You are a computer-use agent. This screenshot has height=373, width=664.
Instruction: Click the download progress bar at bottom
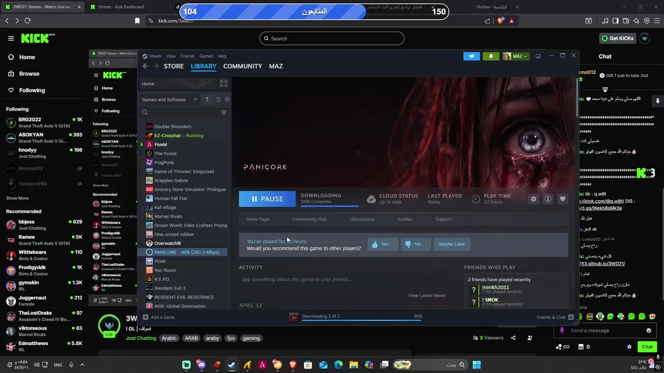362,320
